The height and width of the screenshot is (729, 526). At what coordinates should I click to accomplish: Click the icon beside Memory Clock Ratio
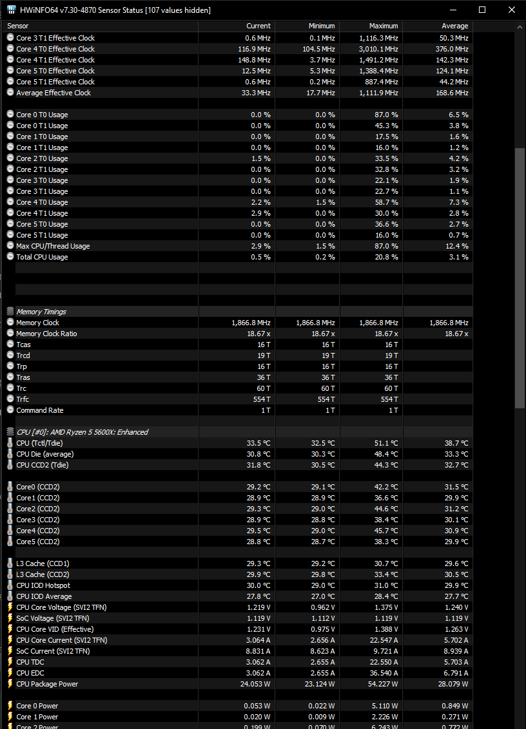click(x=10, y=333)
